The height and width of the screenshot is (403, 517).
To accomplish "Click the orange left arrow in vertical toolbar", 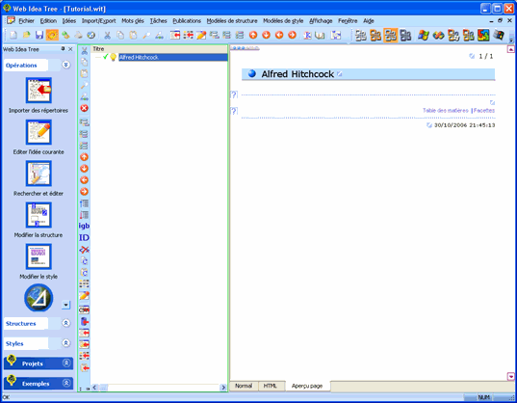I will [x=85, y=180].
